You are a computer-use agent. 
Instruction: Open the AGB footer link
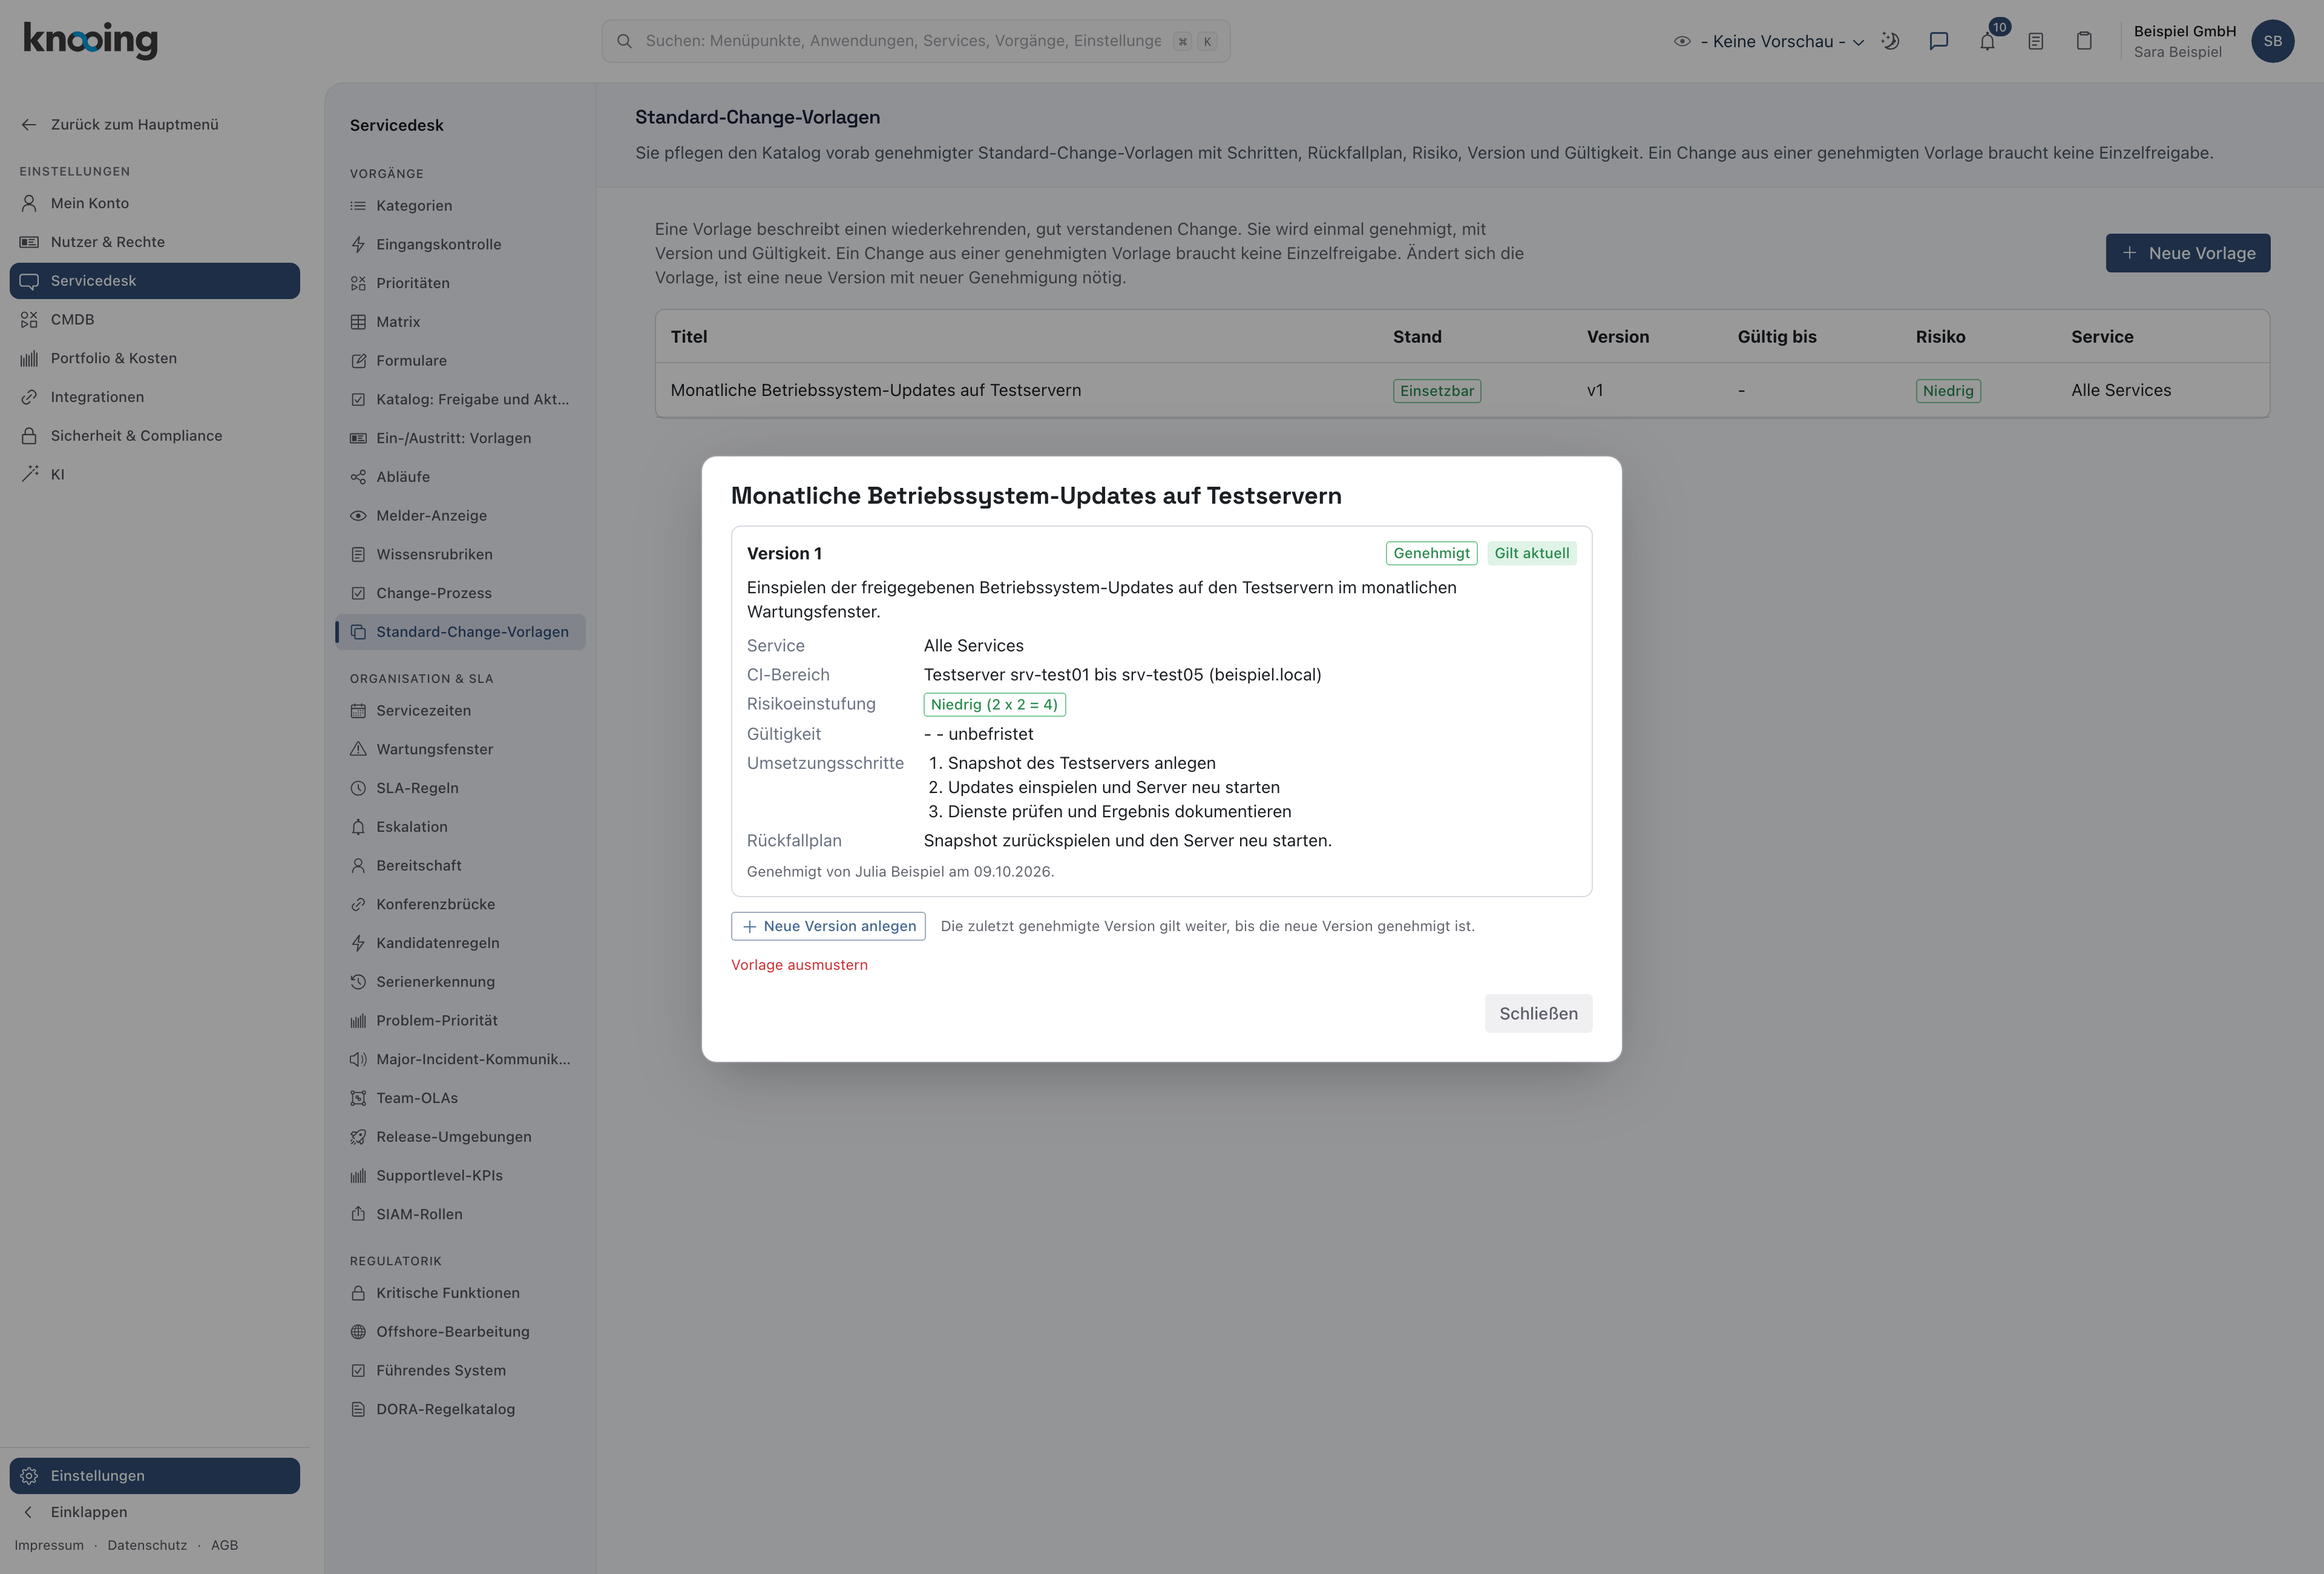[224, 1545]
